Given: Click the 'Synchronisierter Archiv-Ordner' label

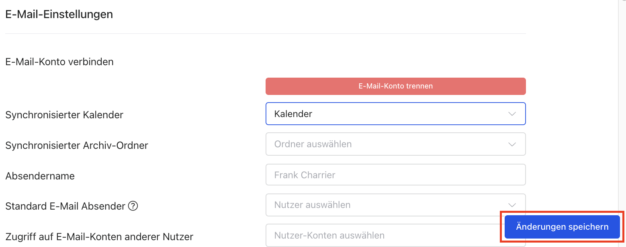Looking at the screenshot, I should tap(77, 146).
